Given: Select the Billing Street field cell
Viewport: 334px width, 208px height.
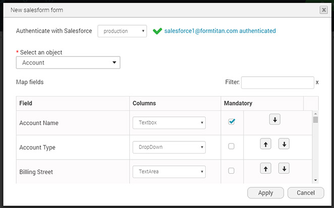Looking at the screenshot, I should coord(73,172).
